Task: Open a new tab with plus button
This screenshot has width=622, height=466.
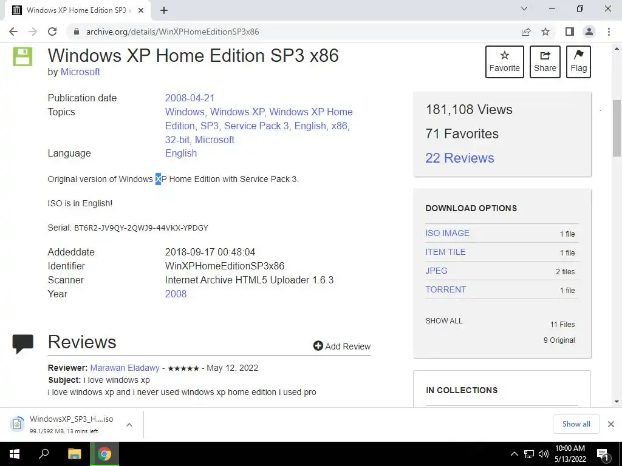Action: coord(164,10)
